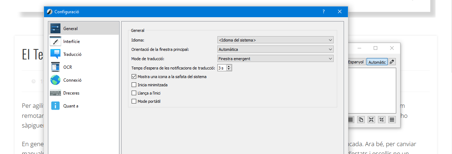Go to the Traducció settings section
The height and width of the screenshot is (154, 452).
point(72,54)
